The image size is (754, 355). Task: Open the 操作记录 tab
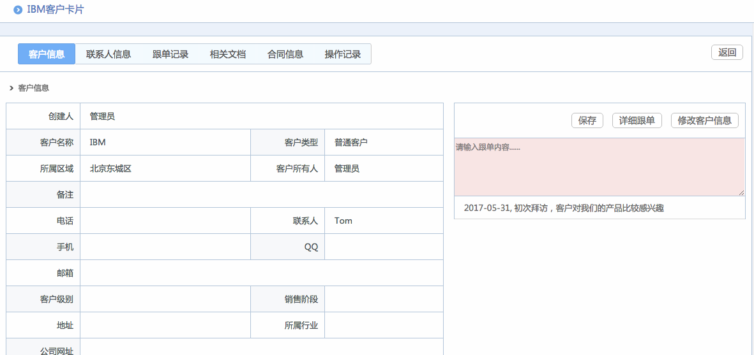(343, 54)
